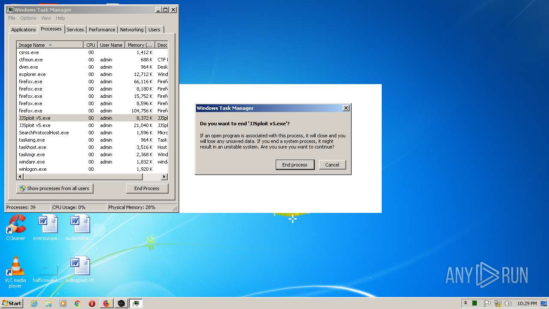Viewport: 549px width, 309px height.
Task: Switch to the Applications tab
Action: (23, 30)
